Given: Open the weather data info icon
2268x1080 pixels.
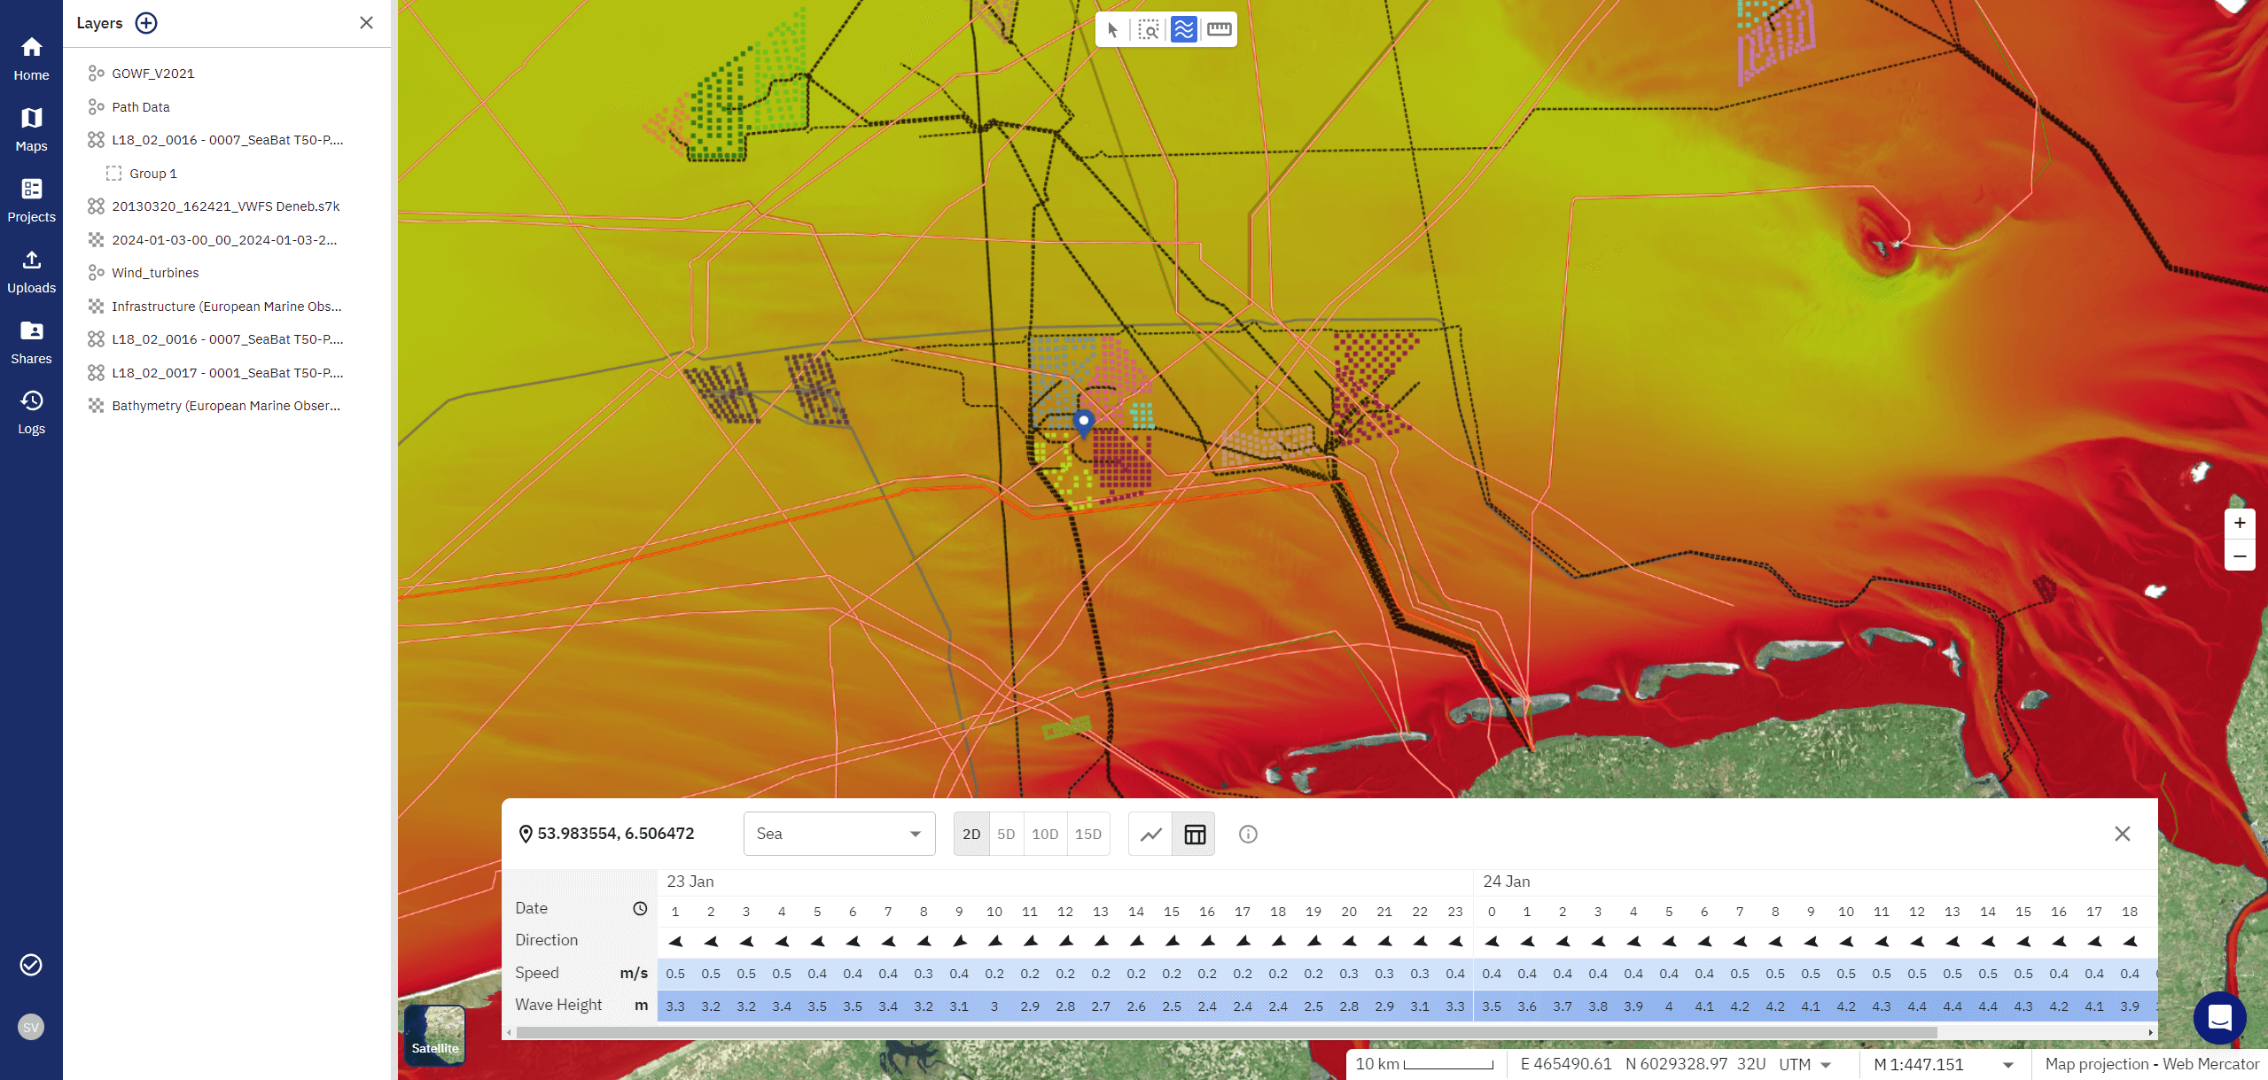Looking at the screenshot, I should (x=1247, y=834).
